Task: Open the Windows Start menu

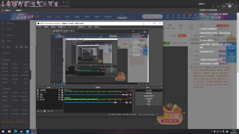Action: 3,131
